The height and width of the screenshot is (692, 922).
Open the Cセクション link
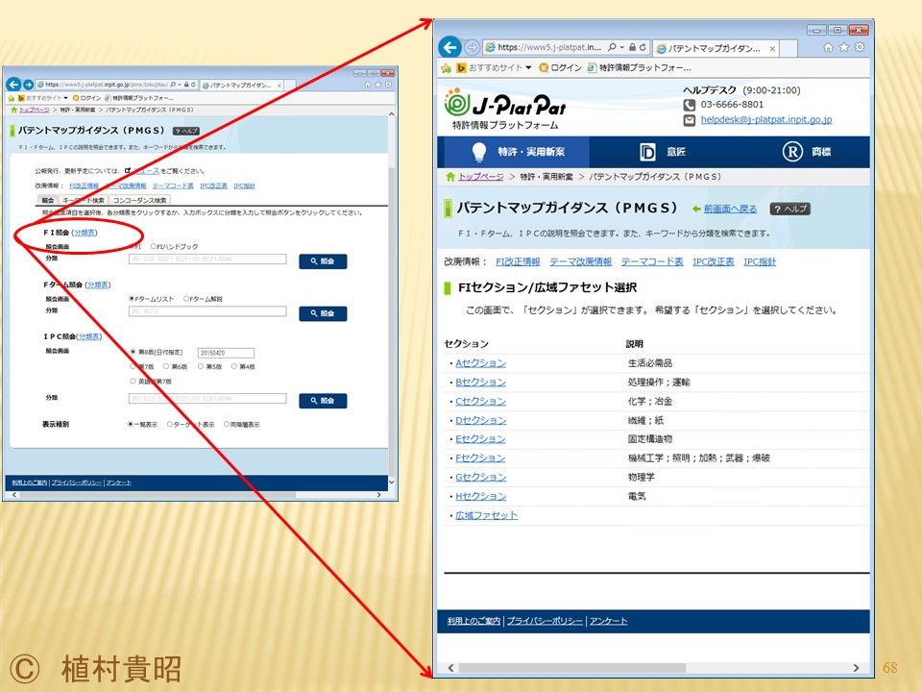click(x=480, y=402)
